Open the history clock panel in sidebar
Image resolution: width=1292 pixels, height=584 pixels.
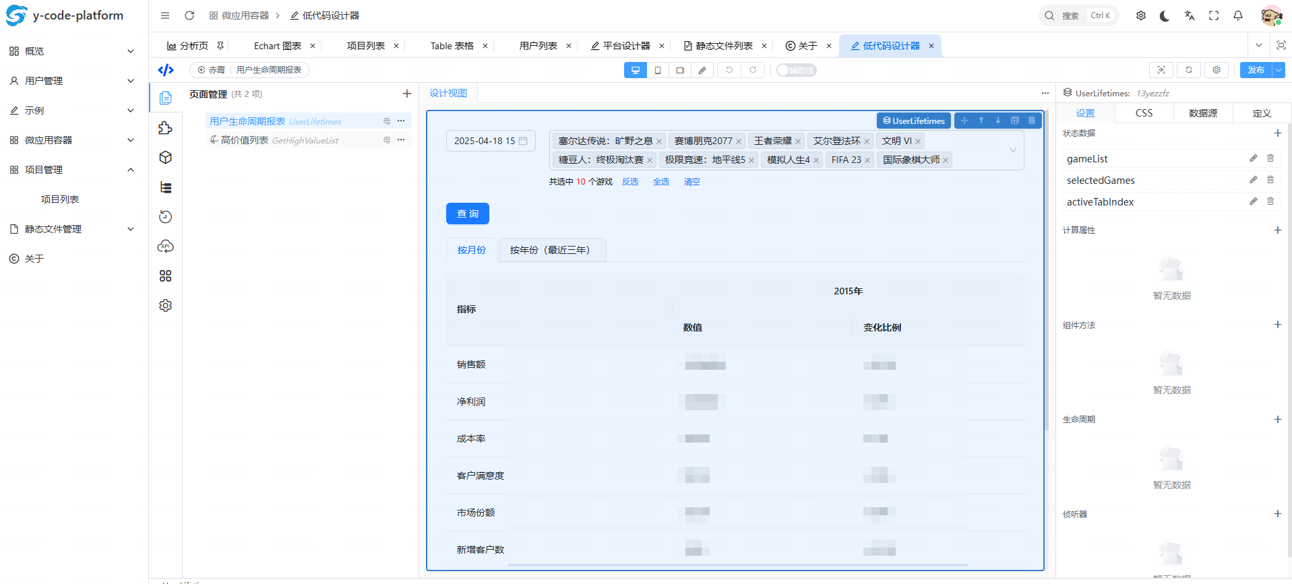click(165, 217)
